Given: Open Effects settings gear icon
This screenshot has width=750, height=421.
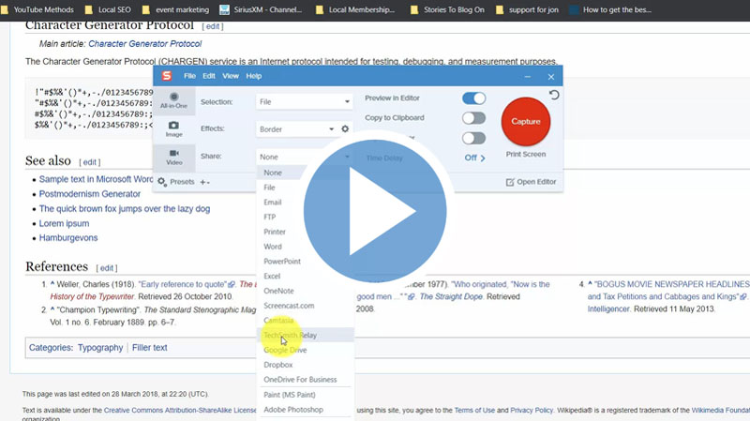Looking at the screenshot, I should [x=345, y=129].
